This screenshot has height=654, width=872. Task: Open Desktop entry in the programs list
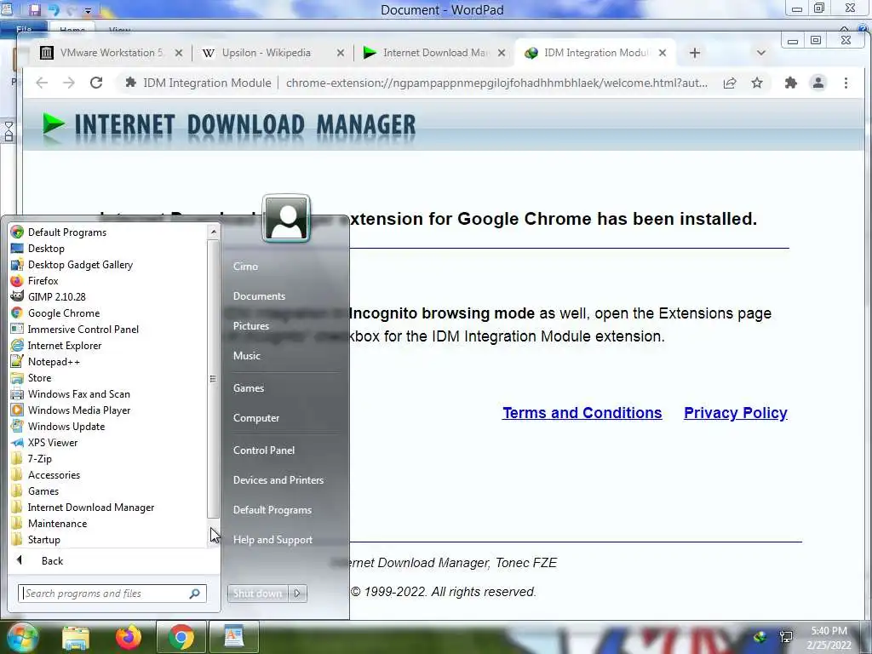46,249
